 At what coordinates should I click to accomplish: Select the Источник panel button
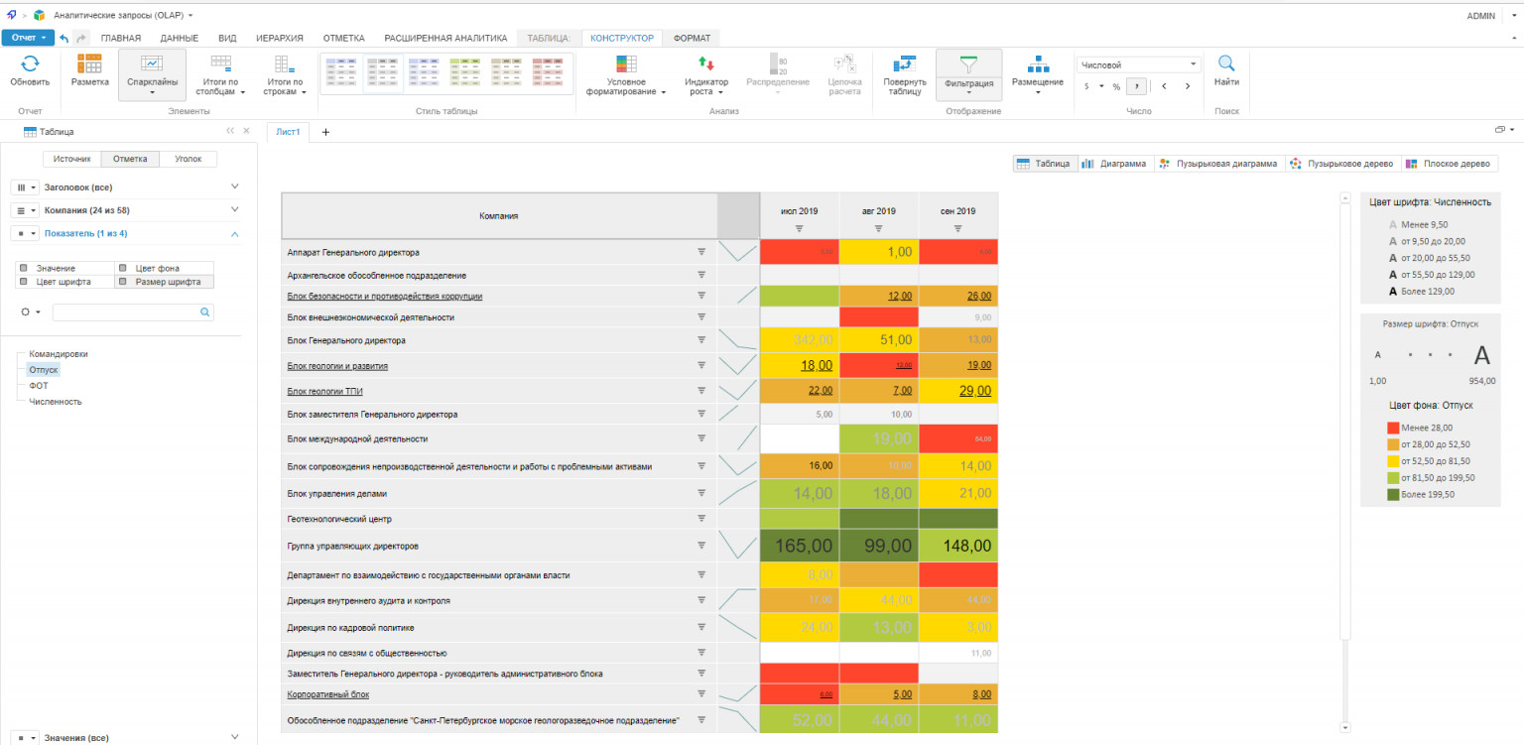(72, 159)
